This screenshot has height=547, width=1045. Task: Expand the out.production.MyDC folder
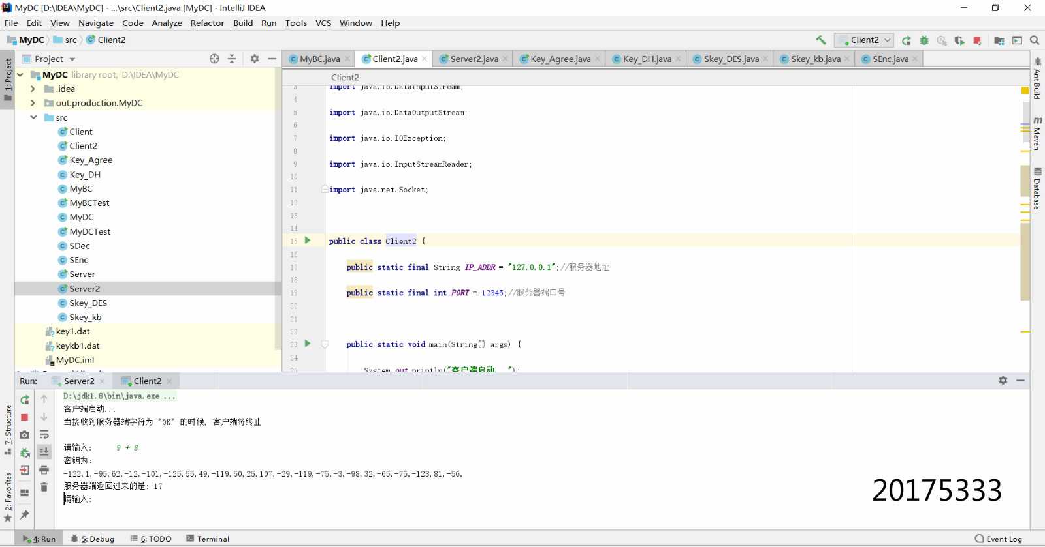[x=33, y=103]
